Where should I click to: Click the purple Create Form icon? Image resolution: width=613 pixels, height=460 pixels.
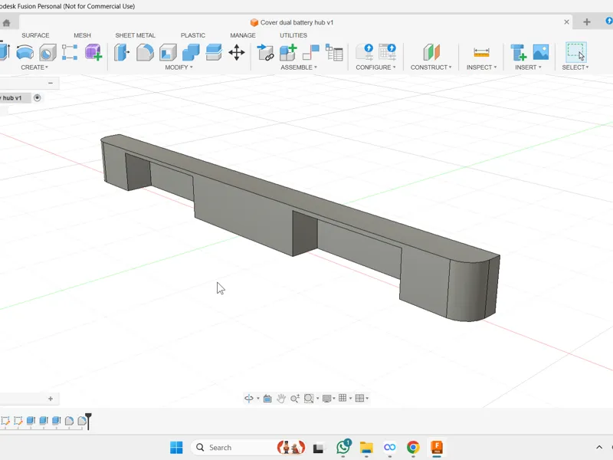click(93, 52)
